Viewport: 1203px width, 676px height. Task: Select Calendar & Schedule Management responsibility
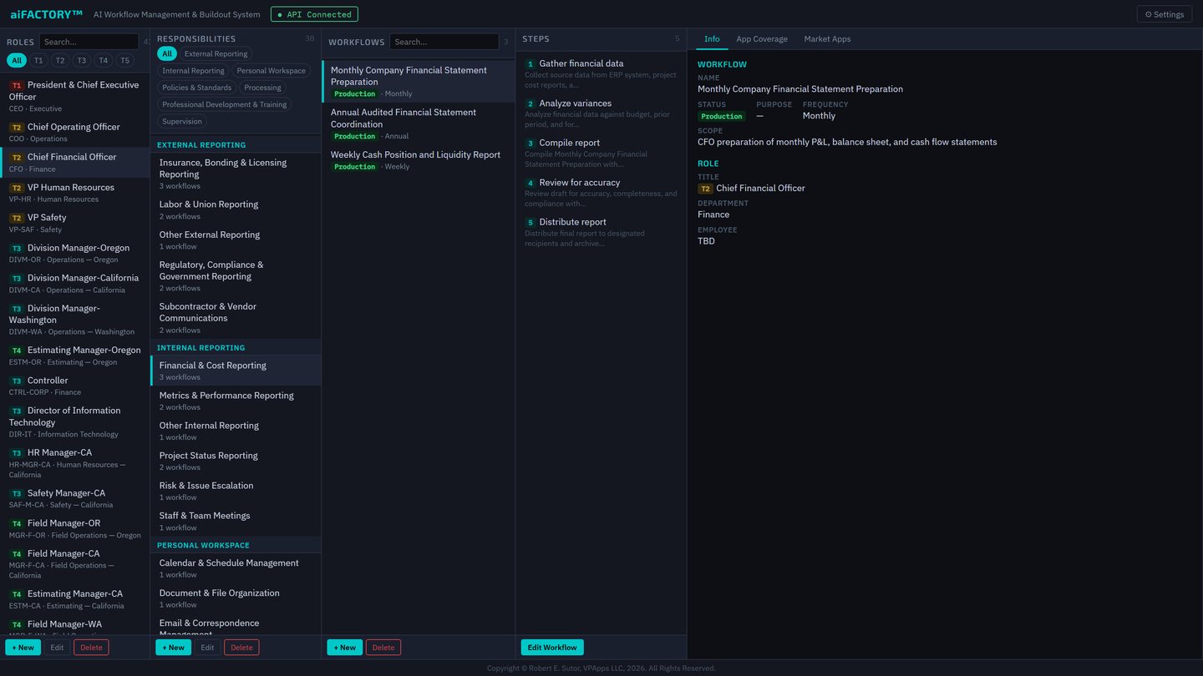pyautogui.click(x=236, y=568)
